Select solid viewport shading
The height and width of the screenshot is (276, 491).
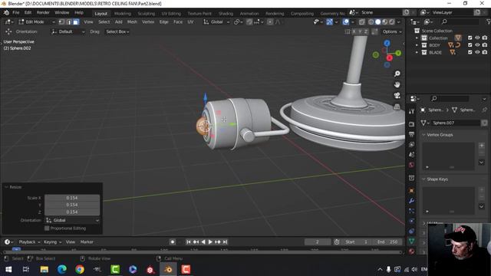pyautogui.click(x=378, y=22)
